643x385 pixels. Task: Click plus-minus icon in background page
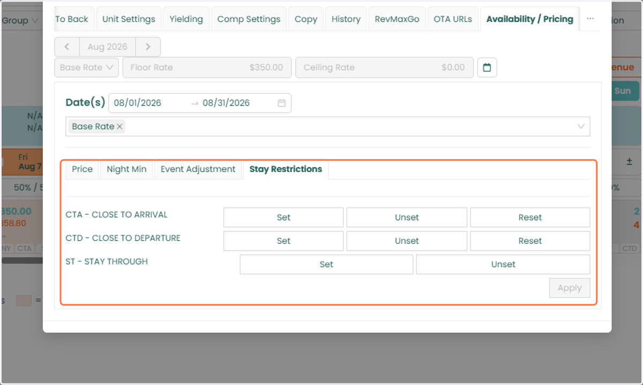(x=629, y=161)
